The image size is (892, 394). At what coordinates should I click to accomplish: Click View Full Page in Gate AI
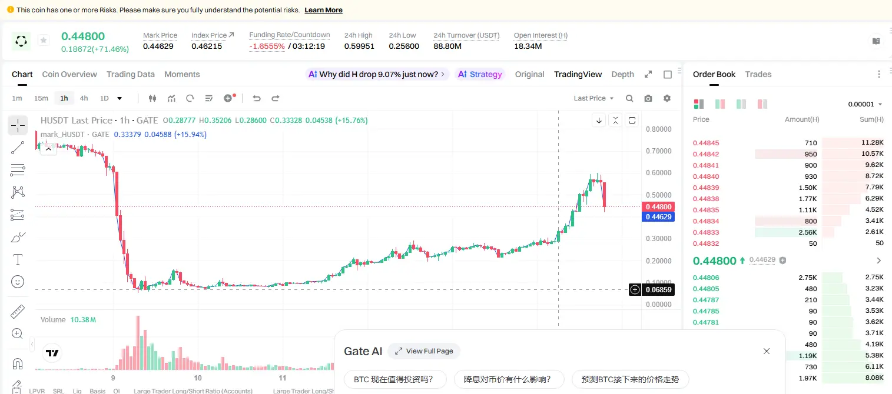(x=424, y=351)
